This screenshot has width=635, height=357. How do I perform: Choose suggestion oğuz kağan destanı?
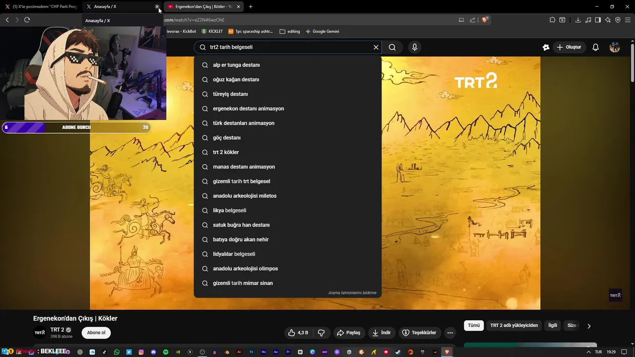coord(288,79)
